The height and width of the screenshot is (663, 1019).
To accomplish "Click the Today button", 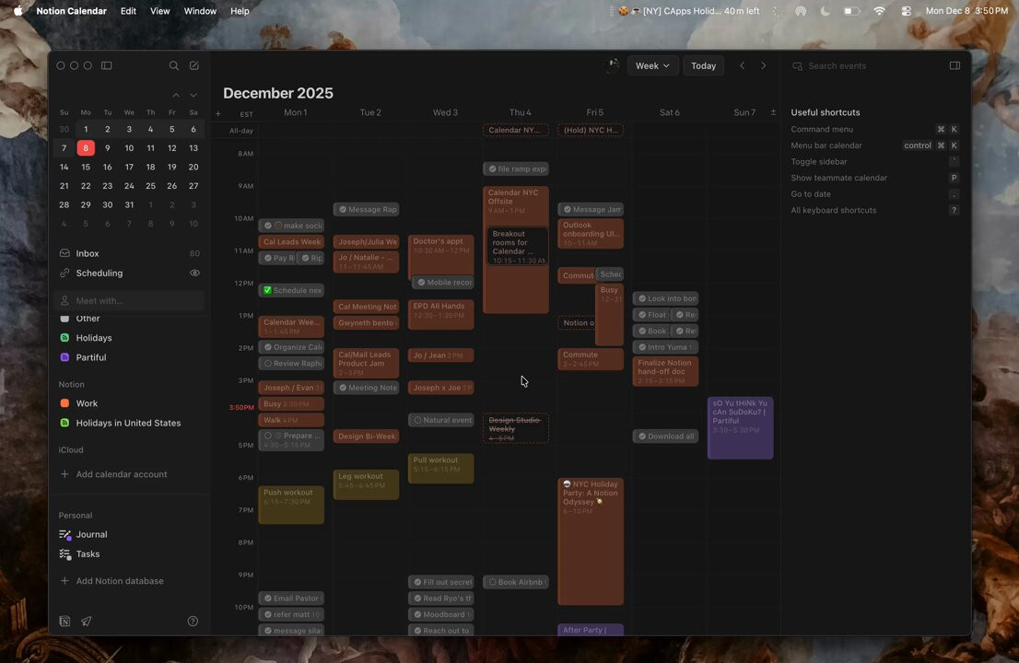I will coord(703,65).
